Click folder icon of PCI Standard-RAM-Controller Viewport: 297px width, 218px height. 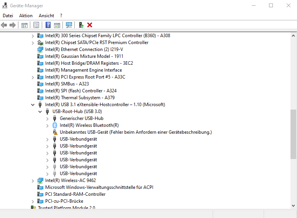coord(40,194)
